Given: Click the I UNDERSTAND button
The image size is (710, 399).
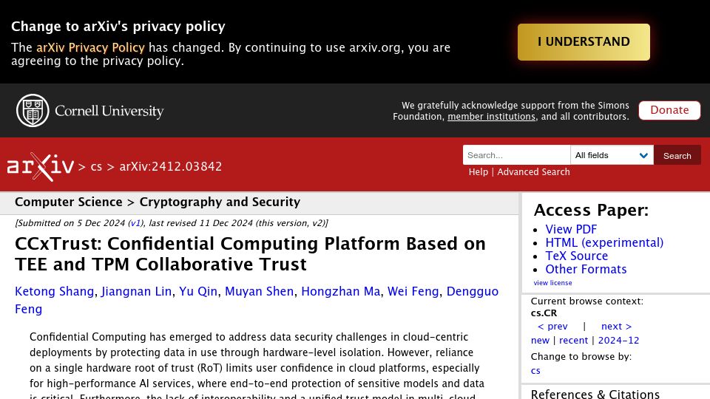Looking at the screenshot, I should click(584, 41).
